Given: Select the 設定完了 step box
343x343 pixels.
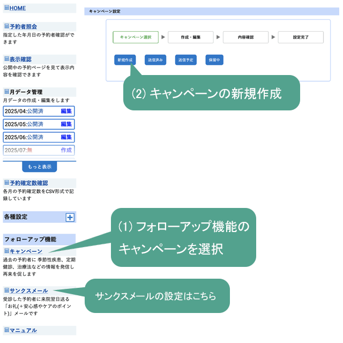Looking at the screenshot, I should click(301, 37).
